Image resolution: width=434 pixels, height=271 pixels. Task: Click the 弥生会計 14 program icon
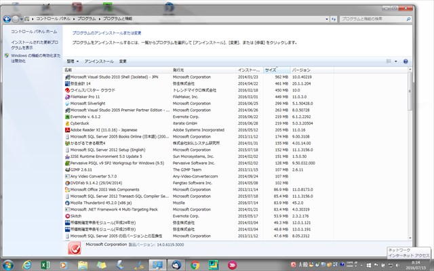67,83
